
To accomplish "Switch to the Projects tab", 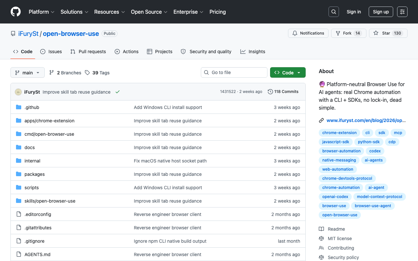I will click(159, 52).
